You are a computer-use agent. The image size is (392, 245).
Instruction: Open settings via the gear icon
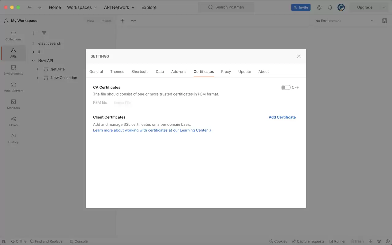pos(319,7)
